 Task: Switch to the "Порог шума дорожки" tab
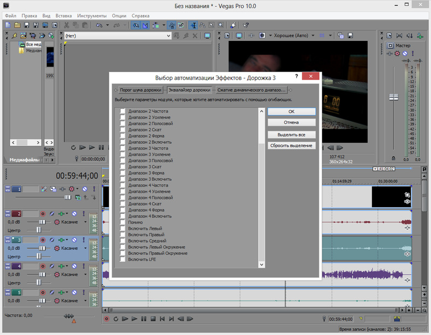tap(140, 90)
